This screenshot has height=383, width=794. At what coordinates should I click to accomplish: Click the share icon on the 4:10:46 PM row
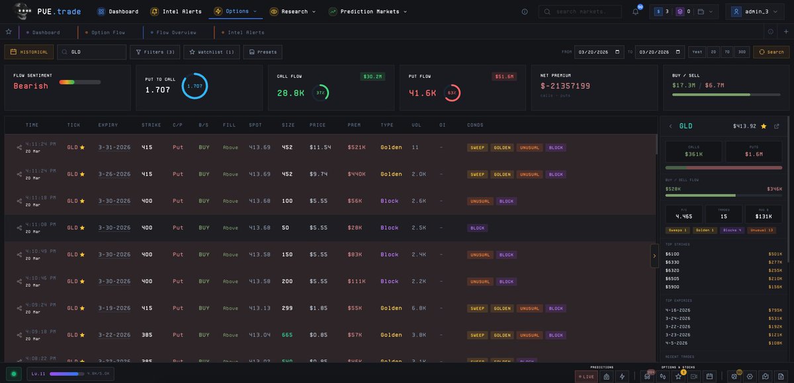pyautogui.click(x=19, y=281)
